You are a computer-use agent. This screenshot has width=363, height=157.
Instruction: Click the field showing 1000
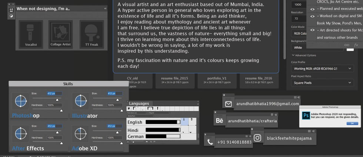(x=299, y=4)
